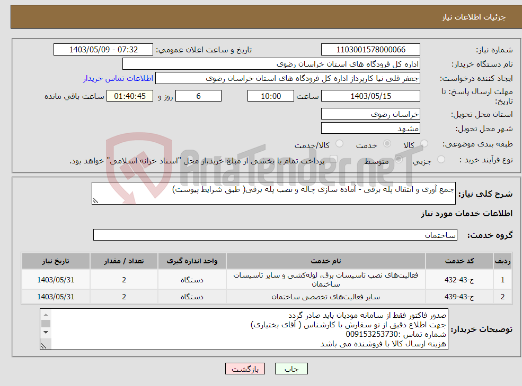Screen dimensions: 522x386
Task: Click the remaining days field showing 6
Action: point(198,96)
